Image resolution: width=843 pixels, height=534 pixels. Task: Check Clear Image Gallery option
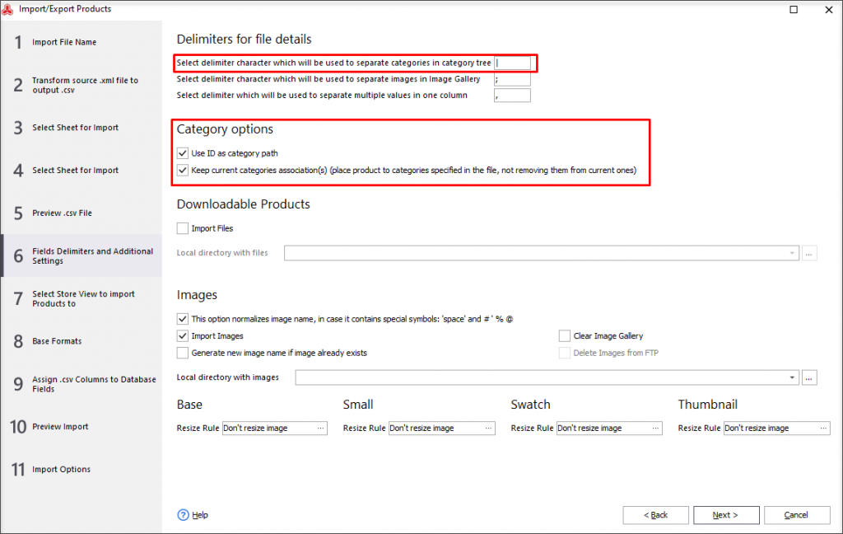point(565,336)
